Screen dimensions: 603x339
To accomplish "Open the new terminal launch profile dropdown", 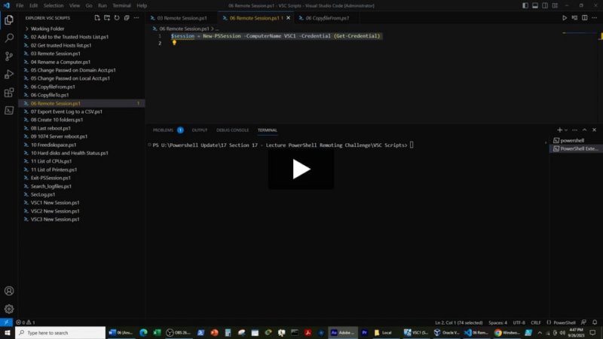I will 568,130.
